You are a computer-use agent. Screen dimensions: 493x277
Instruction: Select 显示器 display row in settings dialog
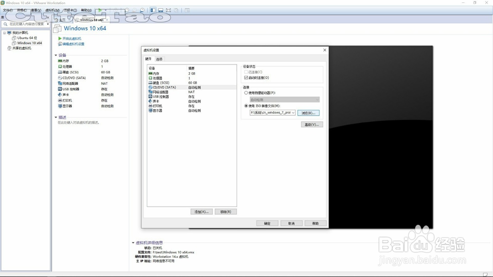[192, 110]
